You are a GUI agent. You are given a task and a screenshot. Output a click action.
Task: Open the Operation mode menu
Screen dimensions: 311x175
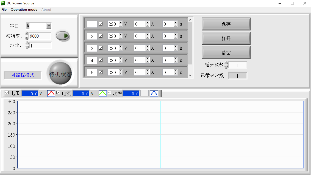tap(24, 9)
